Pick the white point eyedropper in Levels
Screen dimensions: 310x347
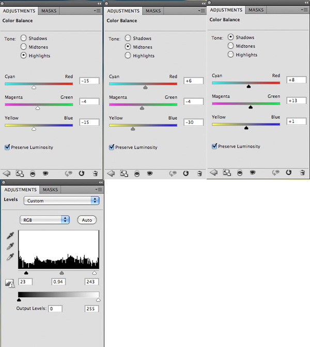[x=10, y=257]
